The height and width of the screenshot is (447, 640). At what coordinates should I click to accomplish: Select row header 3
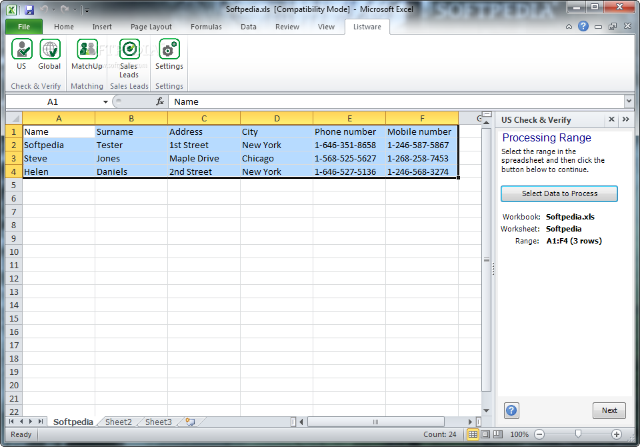(14, 159)
